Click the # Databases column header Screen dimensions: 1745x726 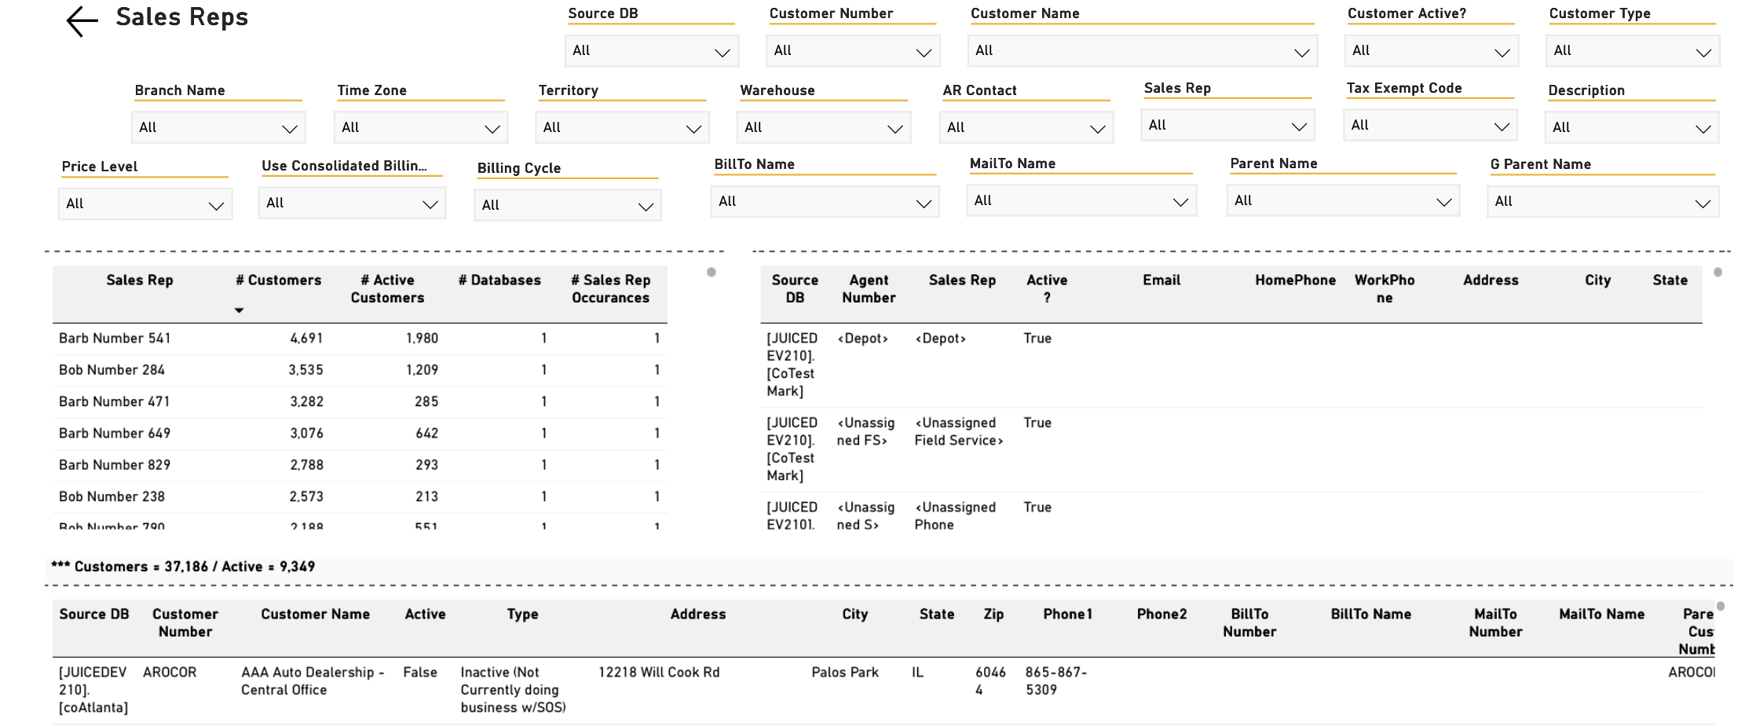[x=499, y=280]
